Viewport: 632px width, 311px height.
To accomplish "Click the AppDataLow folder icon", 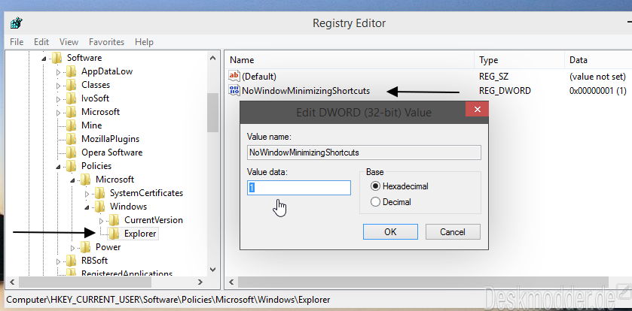I will [x=71, y=71].
